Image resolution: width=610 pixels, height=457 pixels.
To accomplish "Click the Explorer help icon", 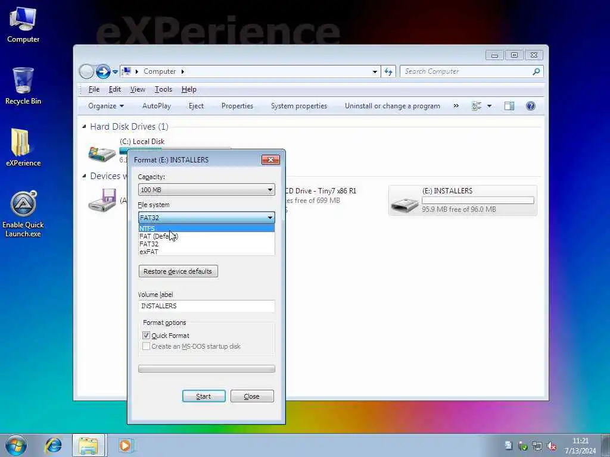I will pyautogui.click(x=530, y=106).
